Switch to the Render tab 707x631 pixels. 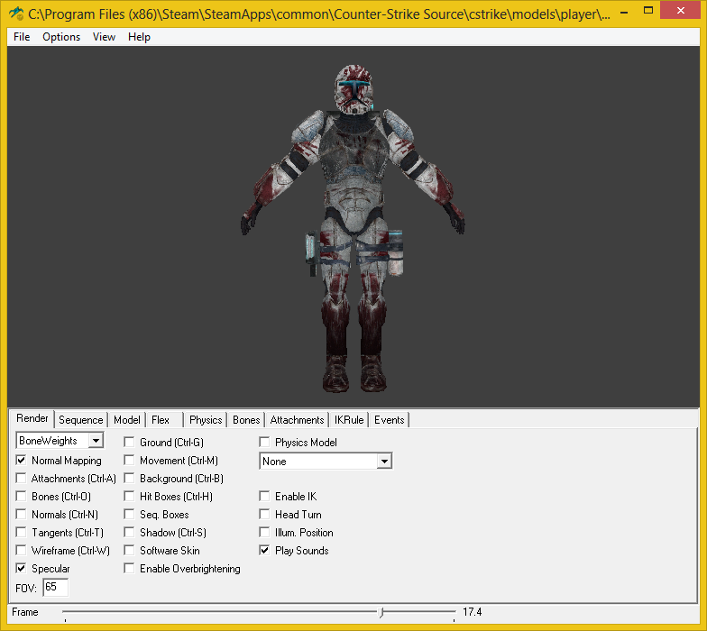coord(32,418)
